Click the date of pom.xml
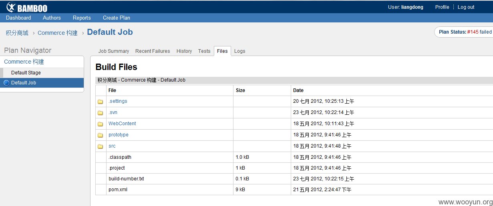493x206 pixels. click(322, 190)
